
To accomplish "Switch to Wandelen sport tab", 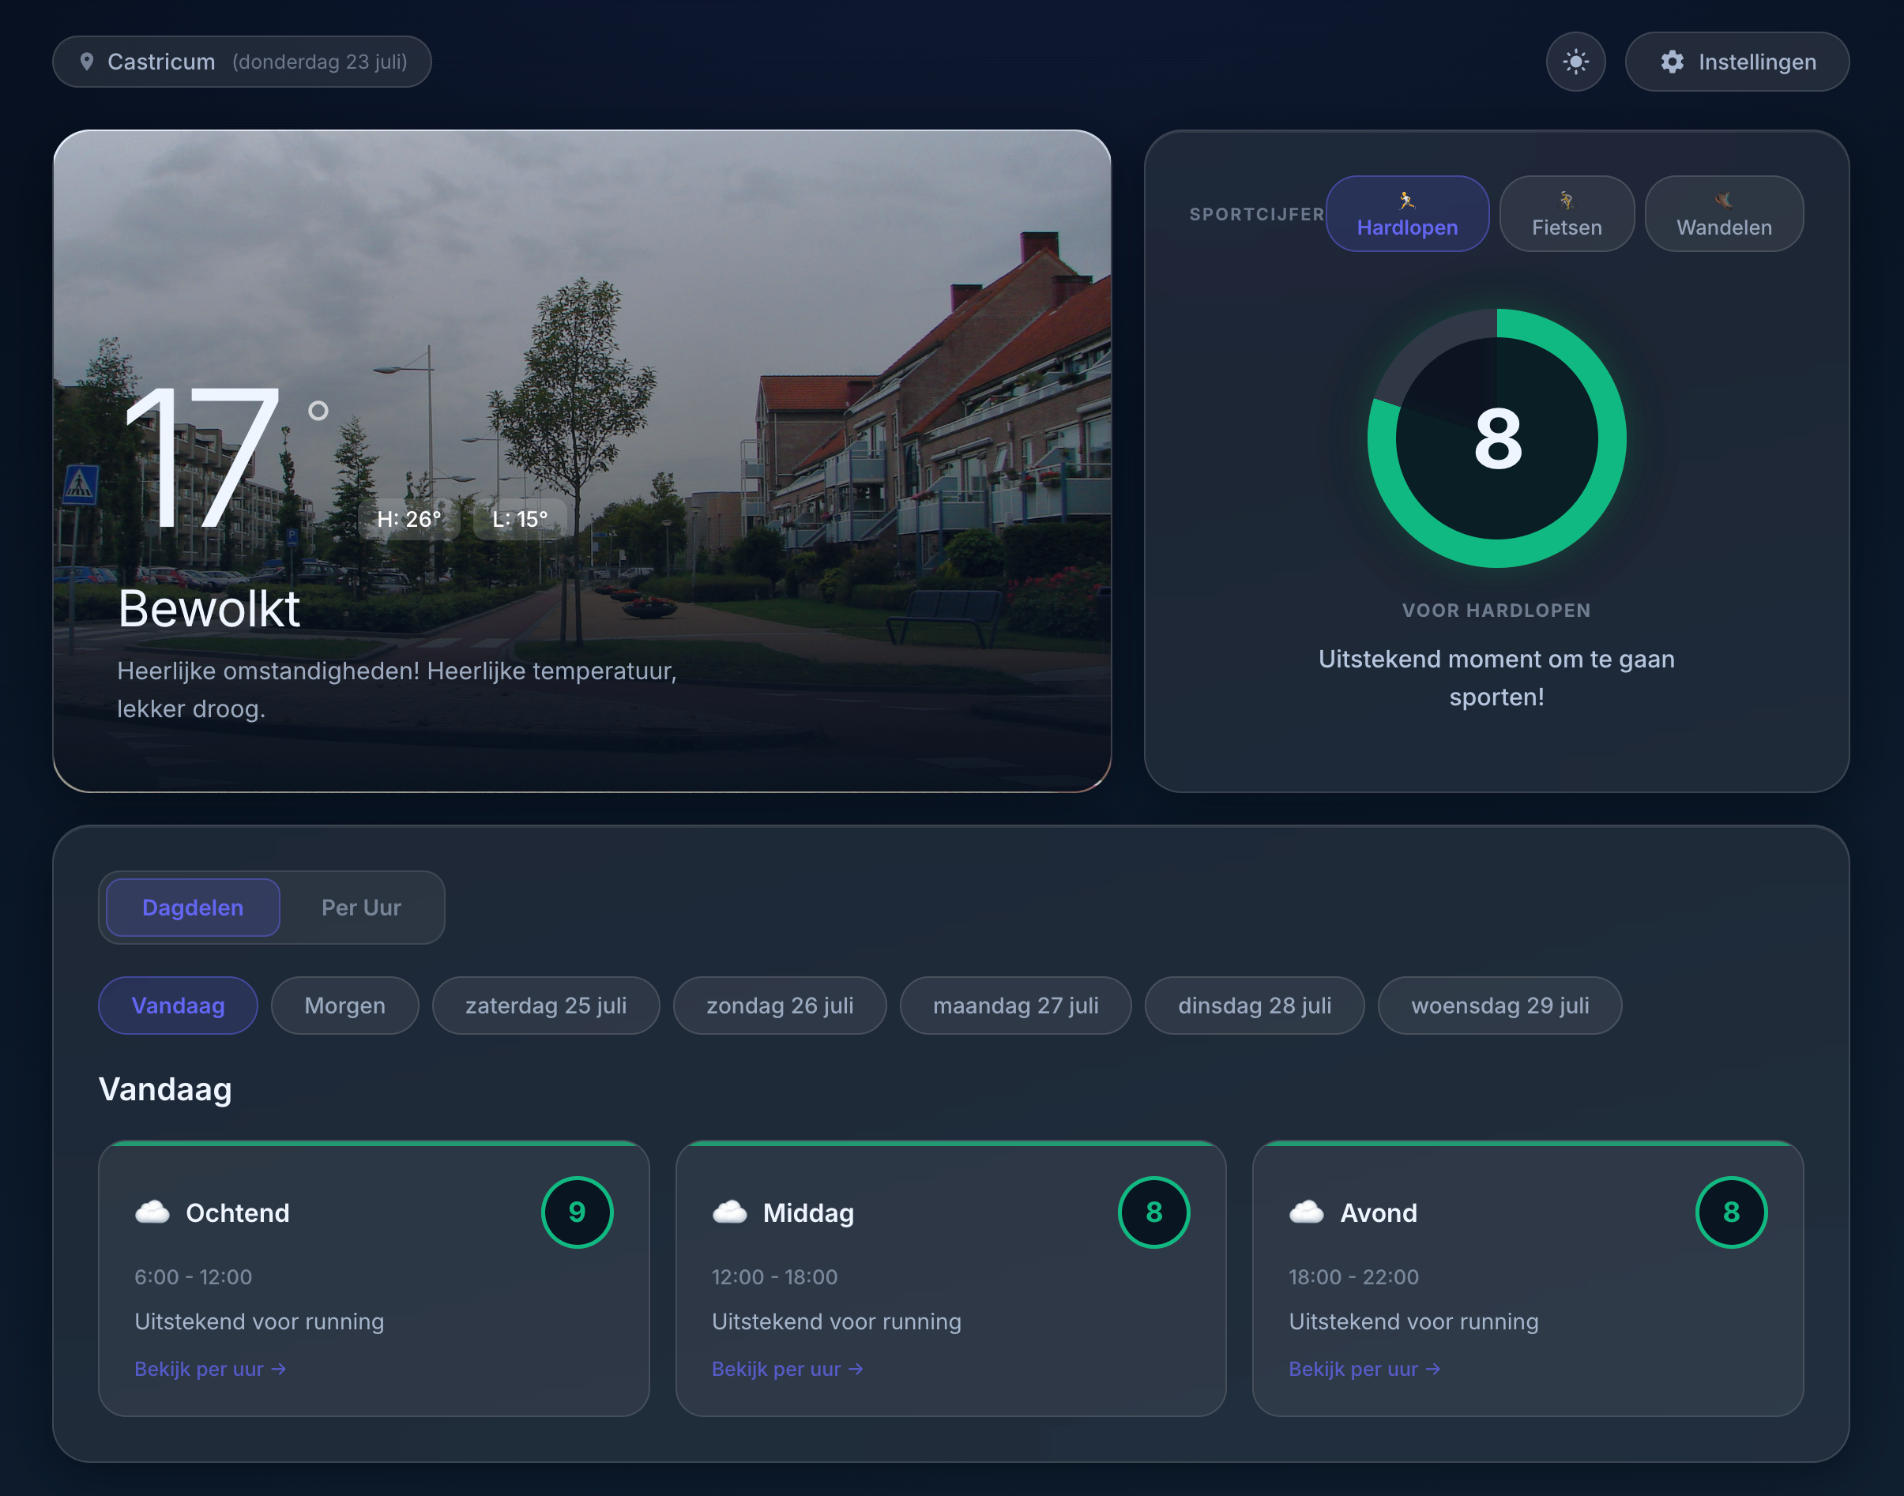I will (x=1724, y=214).
